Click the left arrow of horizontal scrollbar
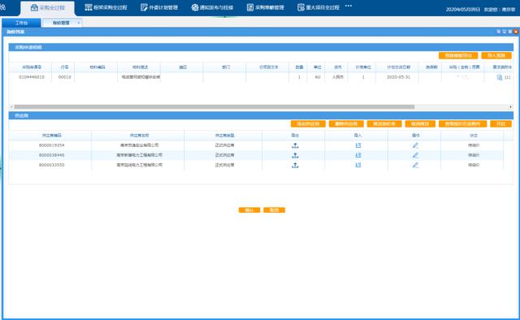The height and width of the screenshot is (320, 520). click(x=11, y=106)
